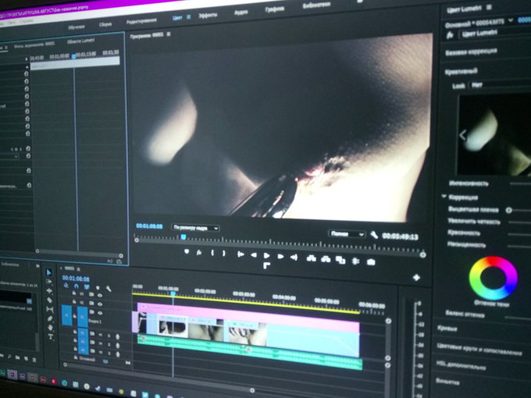This screenshot has height=398, width=531.
Task: Switch to Сборка workspace tab
Action: 105,24
